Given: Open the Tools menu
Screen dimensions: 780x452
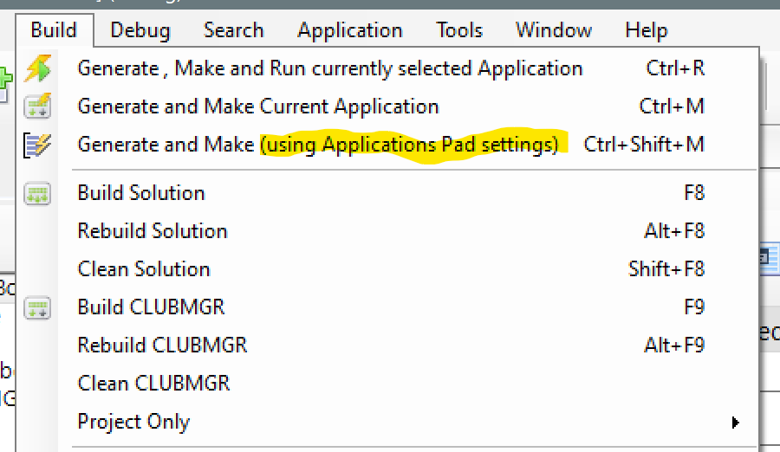Looking at the screenshot, I should (x=459, y=31).
